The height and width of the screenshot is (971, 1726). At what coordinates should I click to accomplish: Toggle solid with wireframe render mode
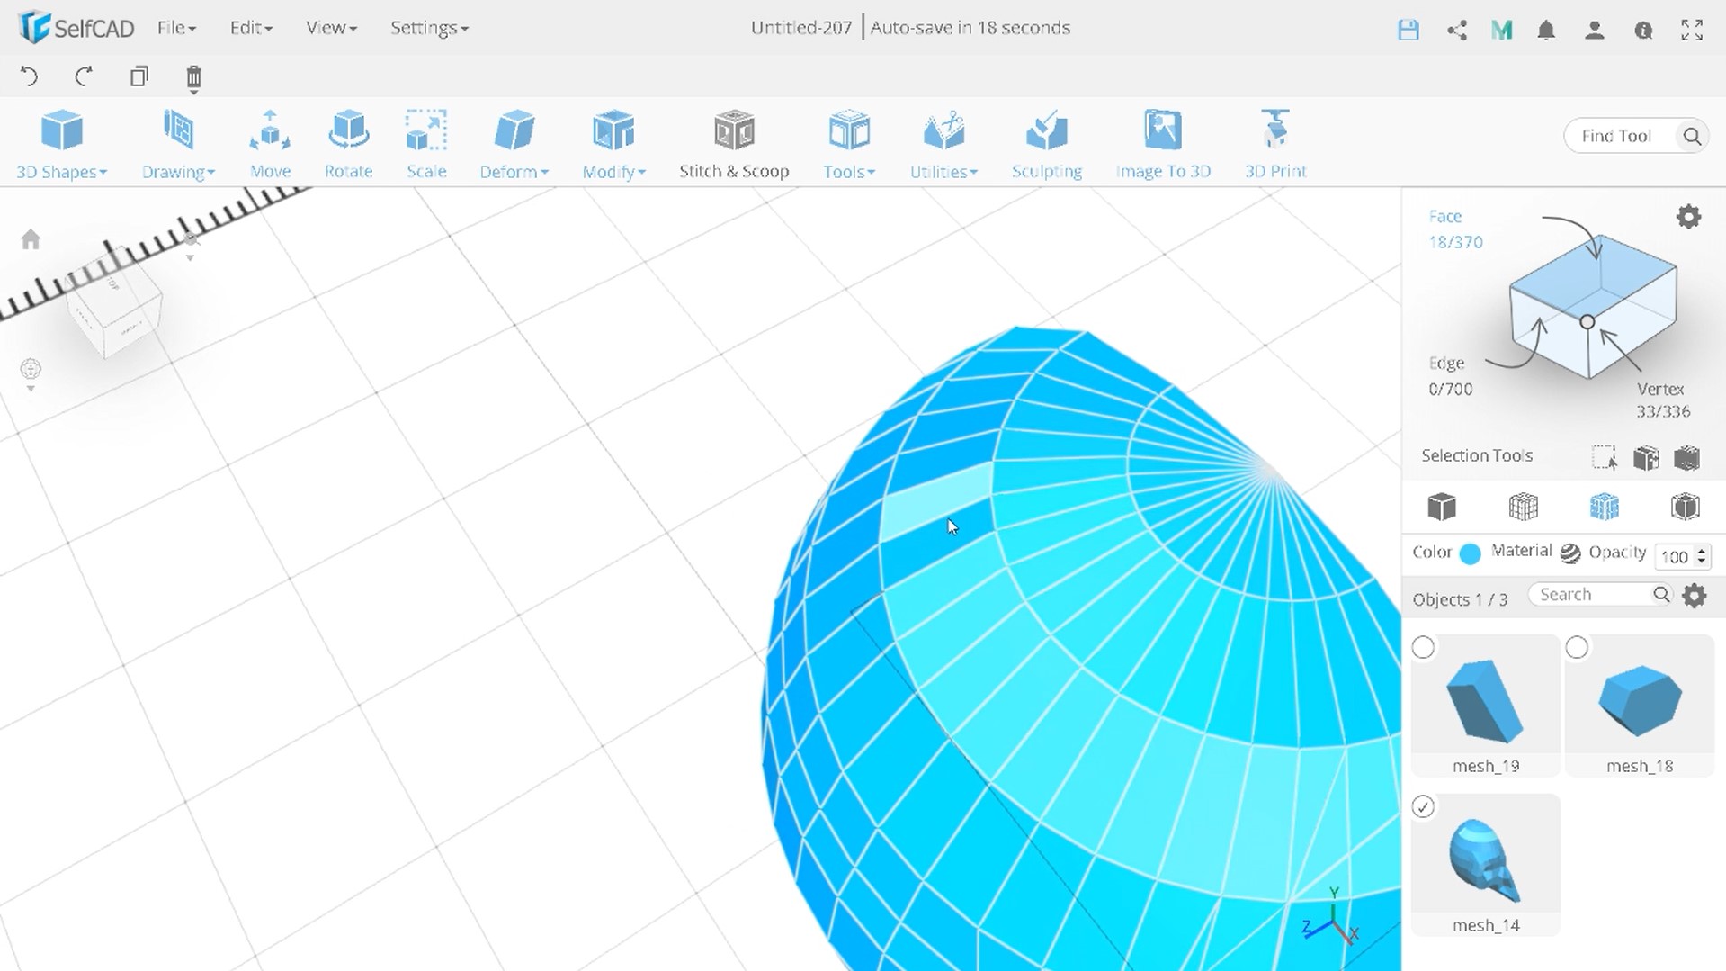point(1604,507)
